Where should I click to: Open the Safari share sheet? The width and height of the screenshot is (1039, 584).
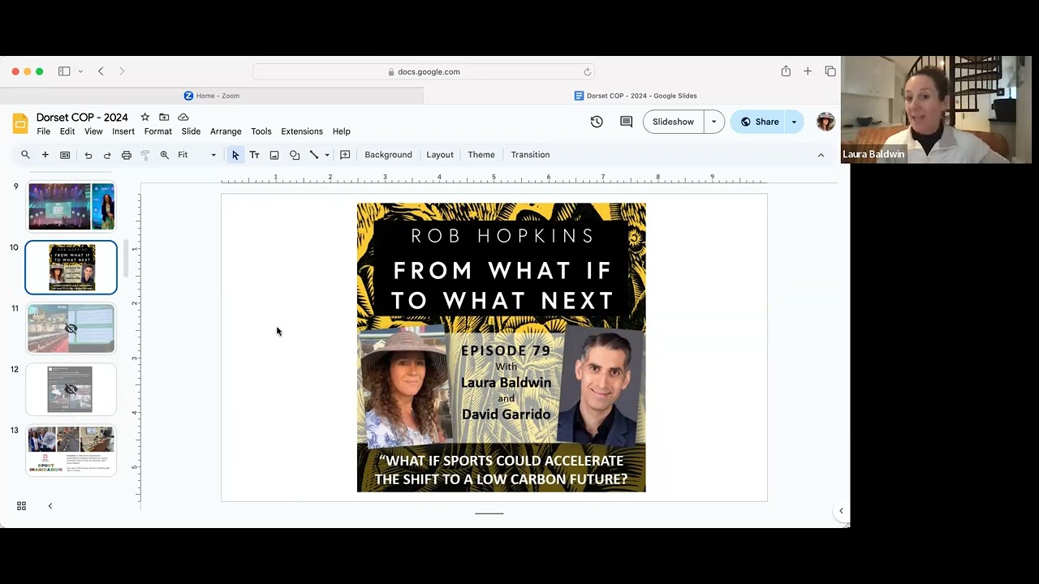pos(786,71)
